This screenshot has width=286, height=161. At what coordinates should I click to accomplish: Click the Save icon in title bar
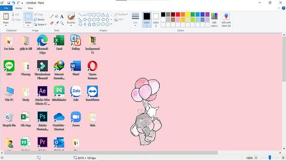pos(9,3)
